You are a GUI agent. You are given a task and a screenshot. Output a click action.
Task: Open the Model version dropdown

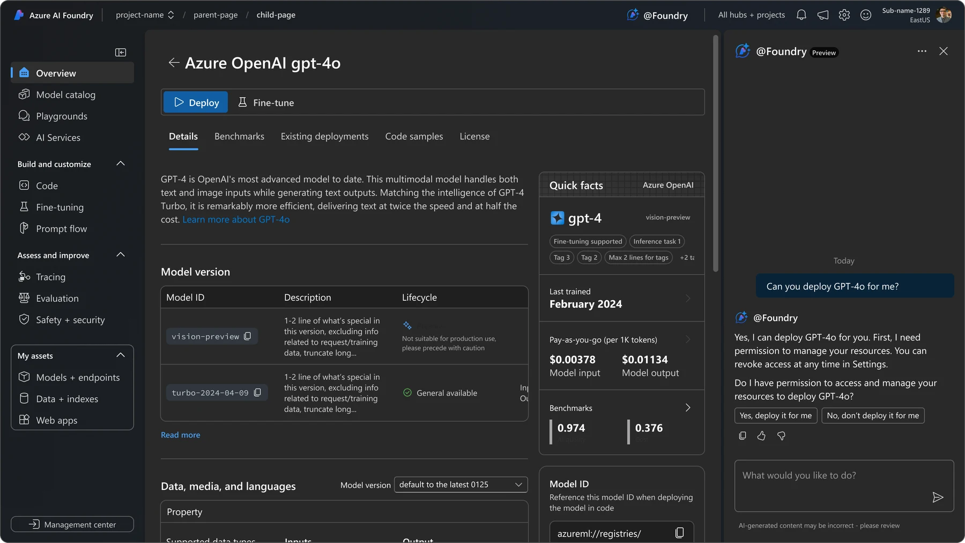tap(461, 485)
